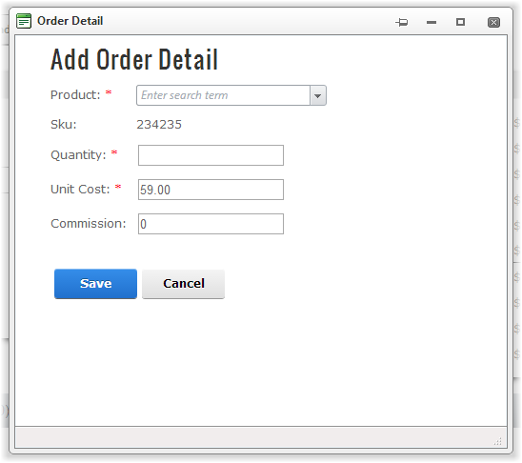Click the Commission field containing 0
This screenshot has width=522, height=463.
211,224
